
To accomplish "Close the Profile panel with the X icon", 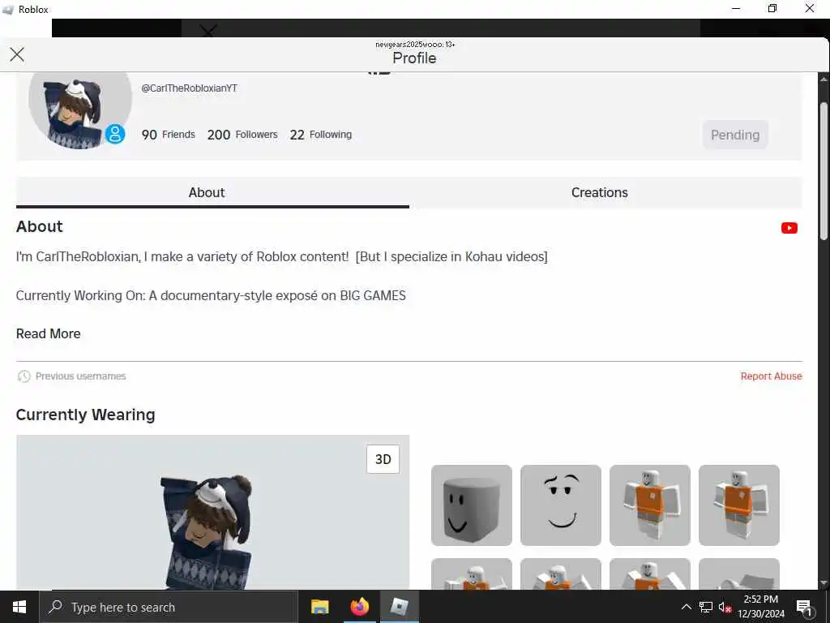I will click(x=17, y=54).
